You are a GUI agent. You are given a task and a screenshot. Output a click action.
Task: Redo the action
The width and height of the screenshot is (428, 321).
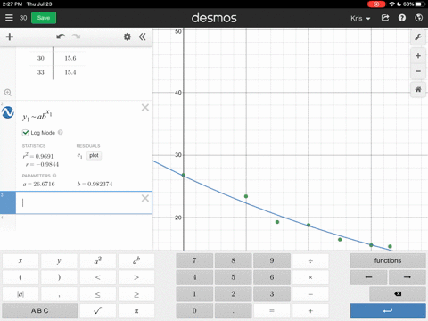pyautogui.click(x=77, y=37)
